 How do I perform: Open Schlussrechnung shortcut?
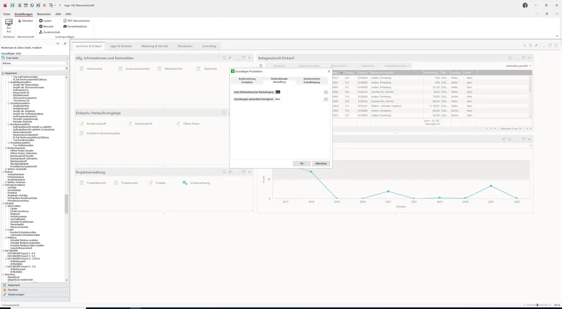196,183
